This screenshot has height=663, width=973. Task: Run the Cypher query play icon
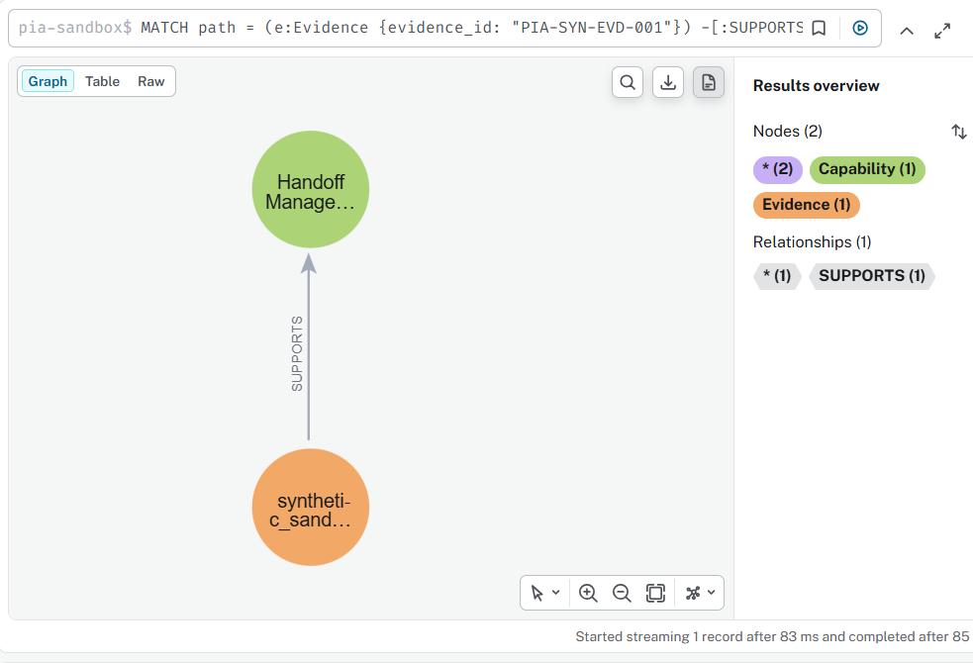coord(860,28)
